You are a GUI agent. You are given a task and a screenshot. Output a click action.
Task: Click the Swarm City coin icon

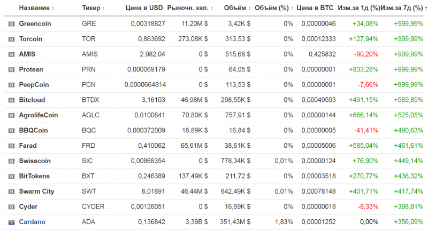point(11,192)
